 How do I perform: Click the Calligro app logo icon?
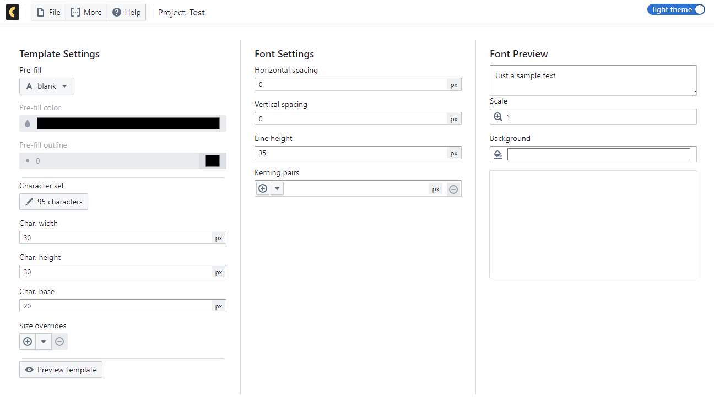pos(12,12)
